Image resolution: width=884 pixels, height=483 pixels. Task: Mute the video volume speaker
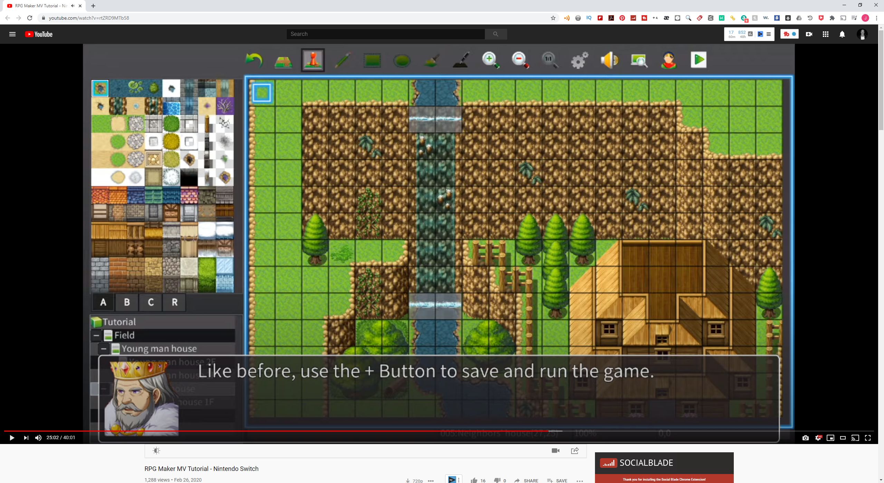tap(38, 438)
